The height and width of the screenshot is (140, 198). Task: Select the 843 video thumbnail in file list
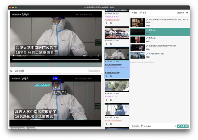coord(137,23)
